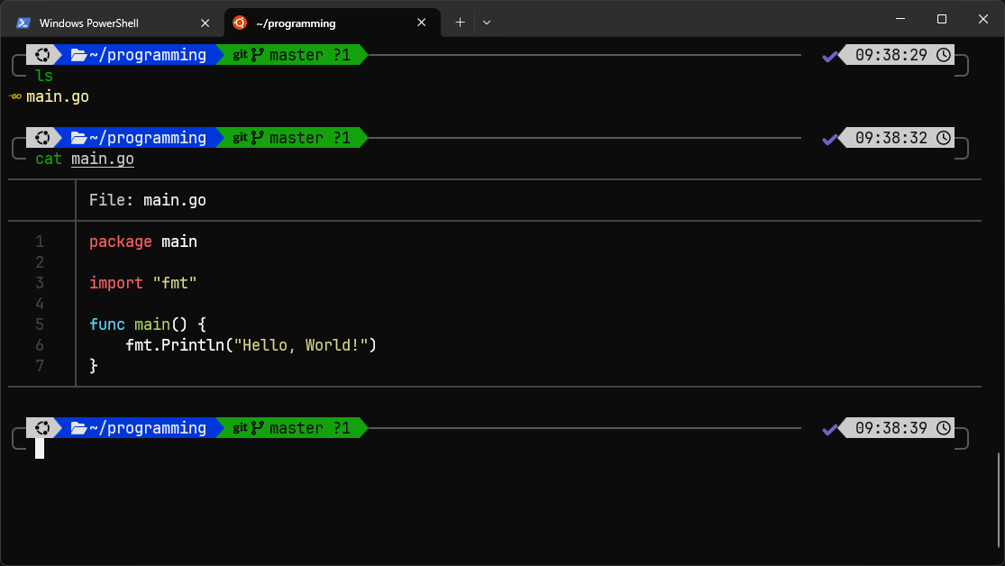This screenshot has width=1005, height=566.
Task: Select the ~/programming tab title
Action: coord(296,23)
